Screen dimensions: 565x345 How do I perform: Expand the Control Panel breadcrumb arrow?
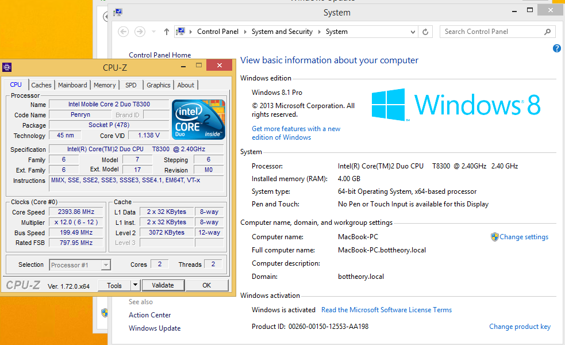(245, 32)
